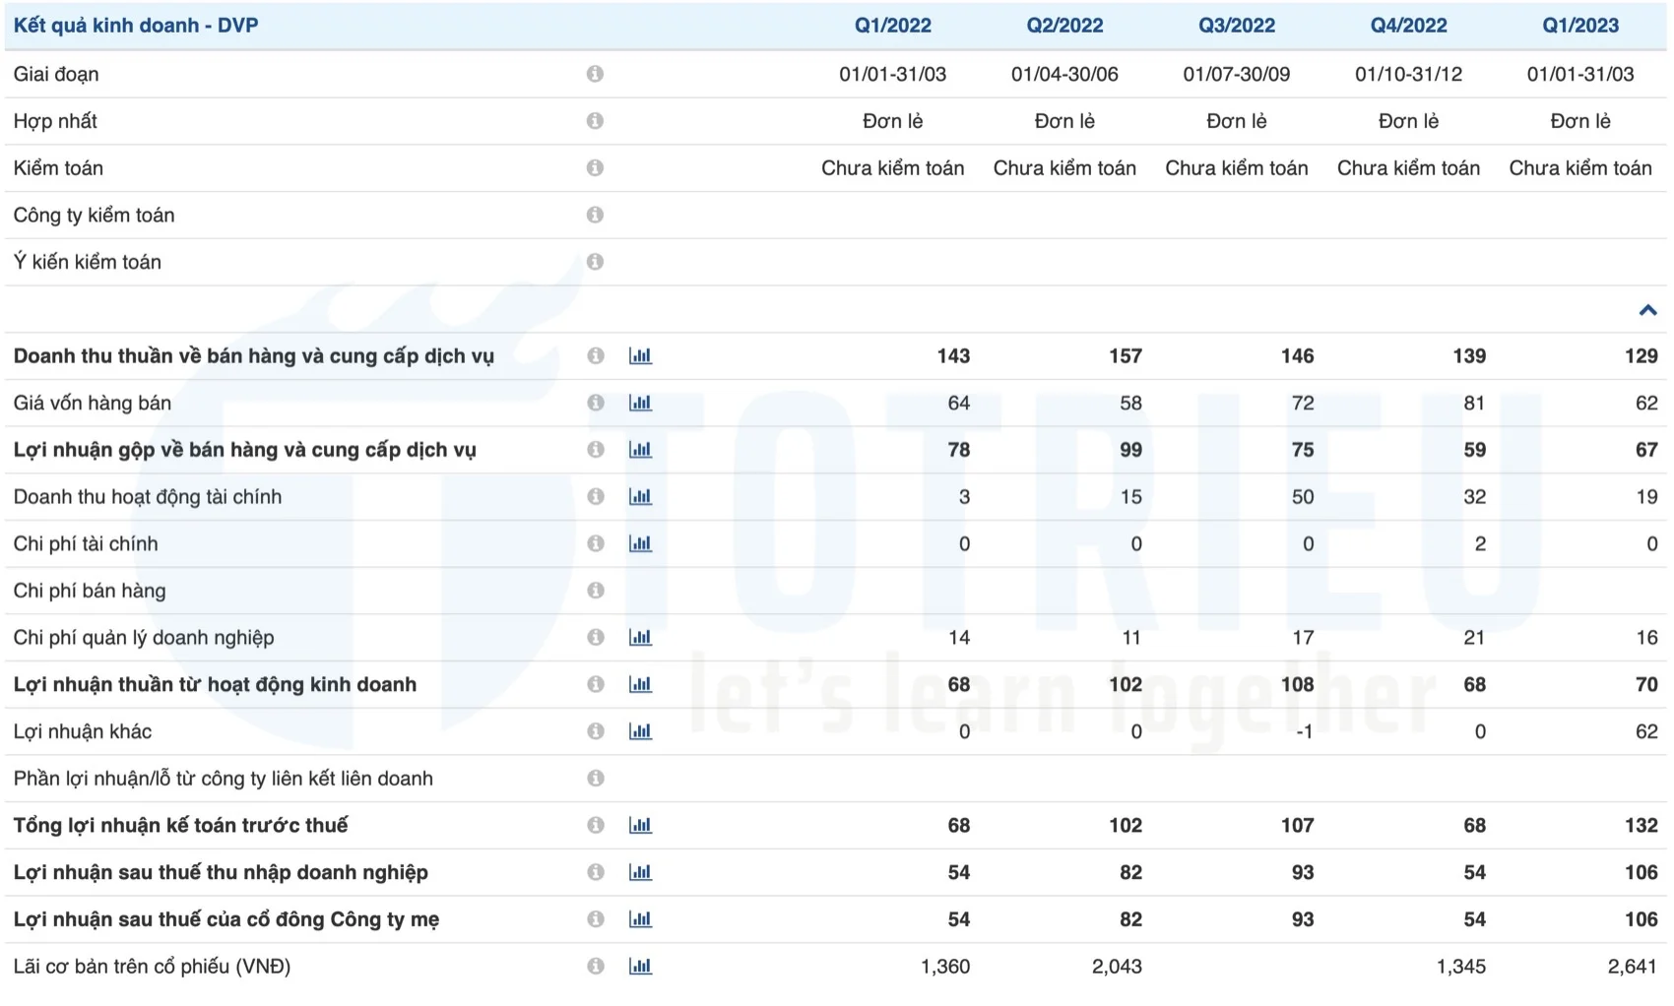
Task: Click Q1/2023 EPS value 2,641
Action: coord(1633,967)
